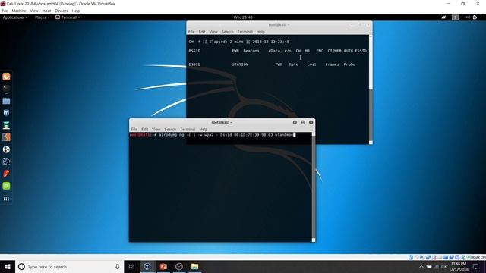
Task: Open Files manager in the Kali dock
Action: pos(6,101)
